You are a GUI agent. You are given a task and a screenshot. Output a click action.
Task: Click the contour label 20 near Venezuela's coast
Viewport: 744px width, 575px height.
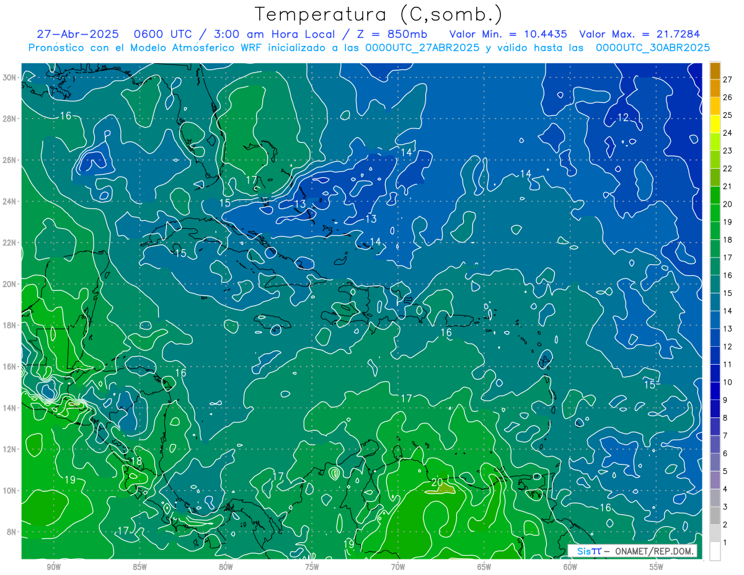436,482
